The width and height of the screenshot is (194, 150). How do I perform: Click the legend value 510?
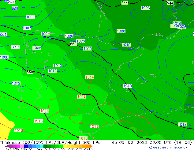[32, 149]
